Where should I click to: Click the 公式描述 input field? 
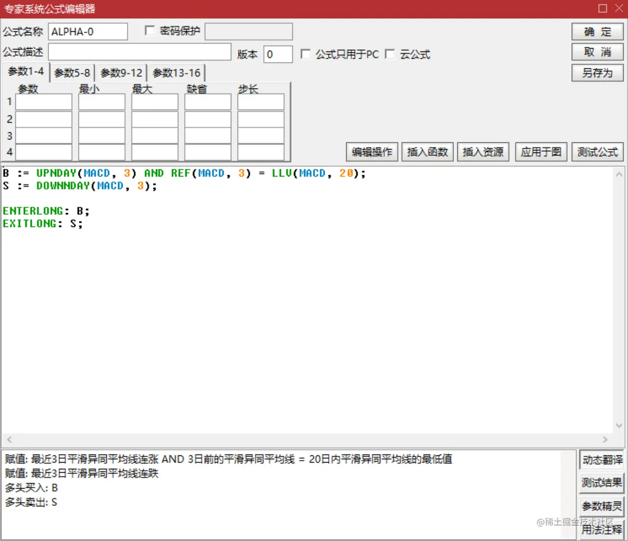pos(140,52)
